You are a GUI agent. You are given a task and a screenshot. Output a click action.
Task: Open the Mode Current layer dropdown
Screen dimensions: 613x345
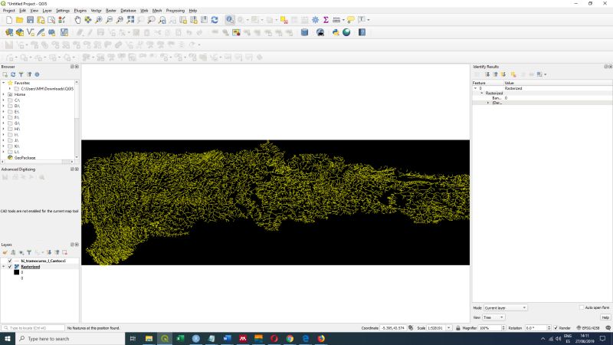tap(505, 308)
